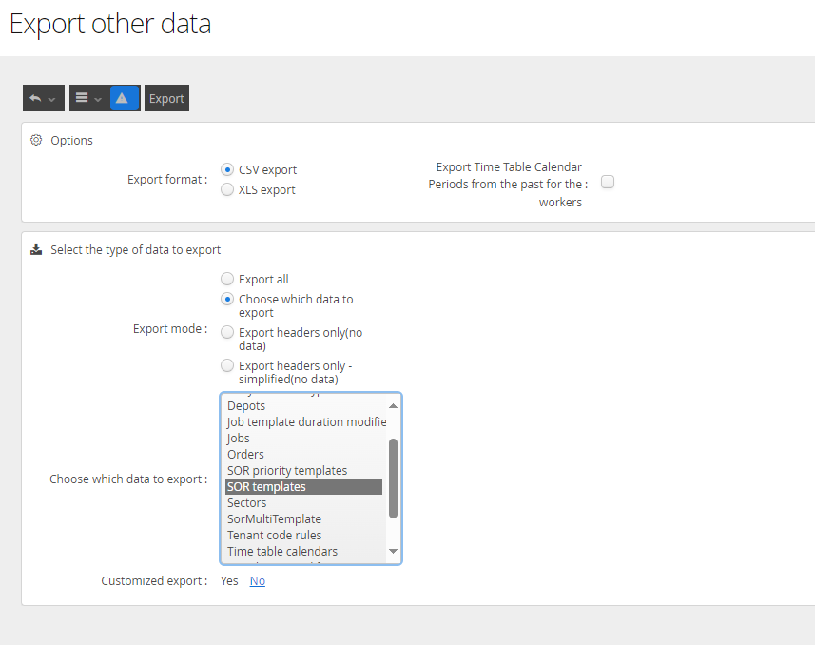The image size is (815, 645).
Task: Expand the back button dropdown chevron
Action: tap(52, 99)
